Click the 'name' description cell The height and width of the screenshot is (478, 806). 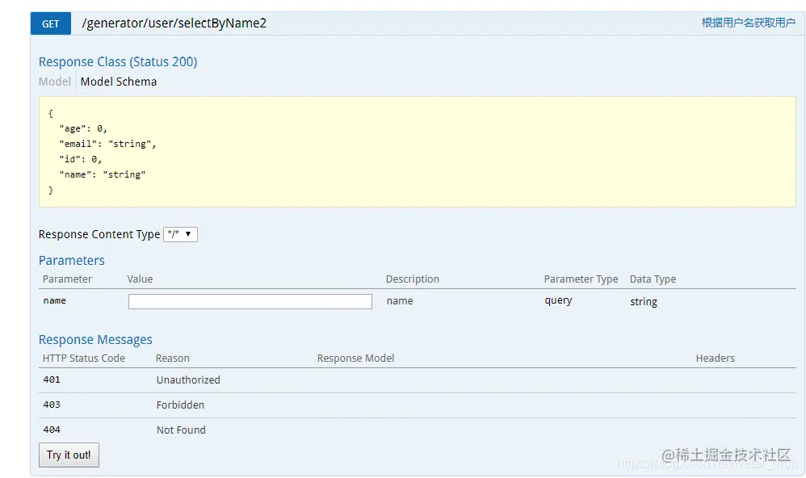point(400,301)
